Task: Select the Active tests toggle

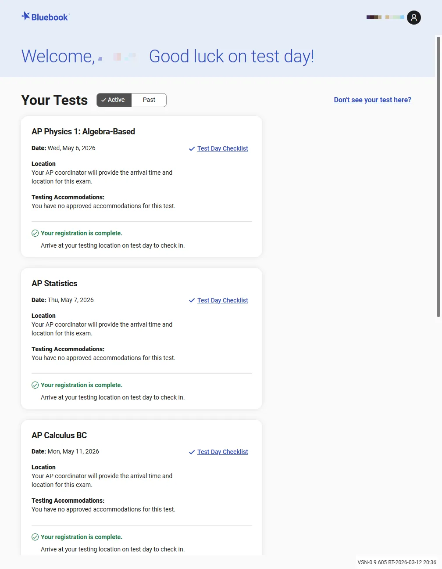Action: click(x=114, y=100)
